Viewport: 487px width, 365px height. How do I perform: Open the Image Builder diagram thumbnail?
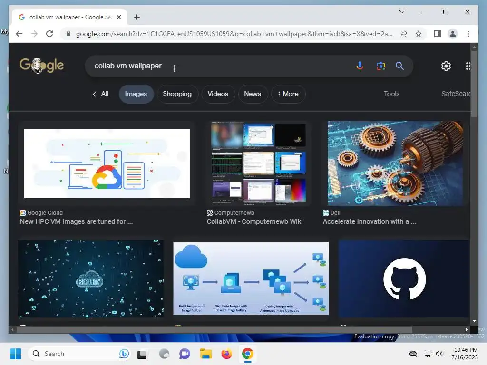click(251, 279)
